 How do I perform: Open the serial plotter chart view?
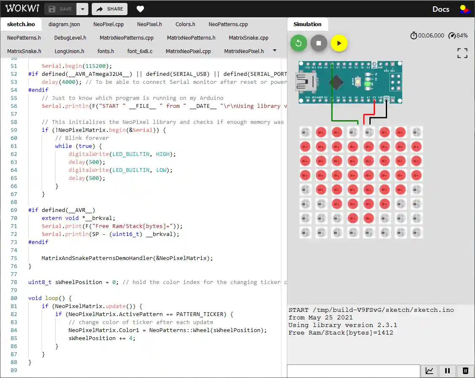point(429,371)
